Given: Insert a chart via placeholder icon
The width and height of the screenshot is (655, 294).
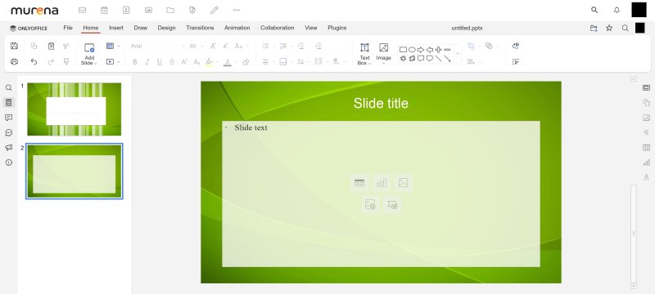Looking at the screenshot, I should click(382, 182).
